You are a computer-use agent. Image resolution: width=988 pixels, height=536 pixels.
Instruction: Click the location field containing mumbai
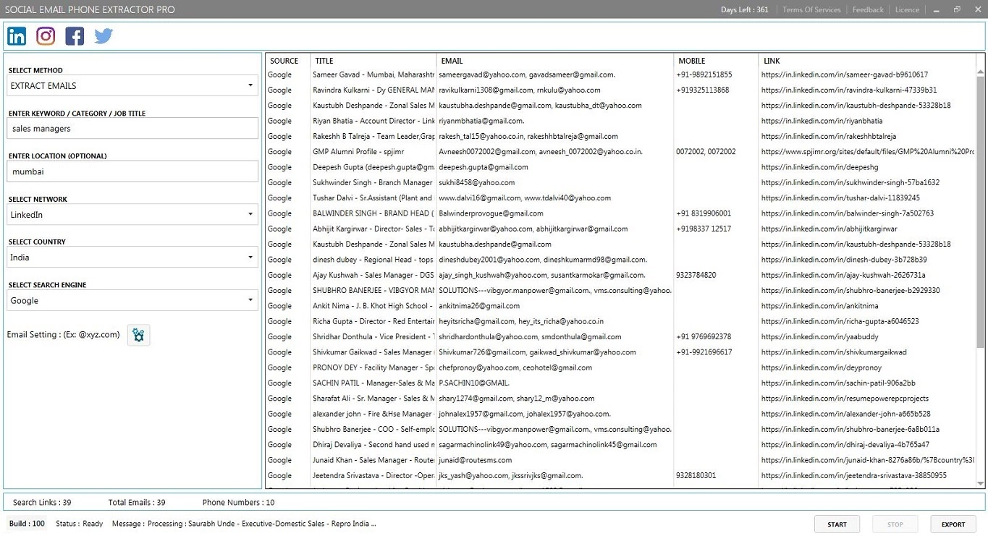[x=132, y=171]
